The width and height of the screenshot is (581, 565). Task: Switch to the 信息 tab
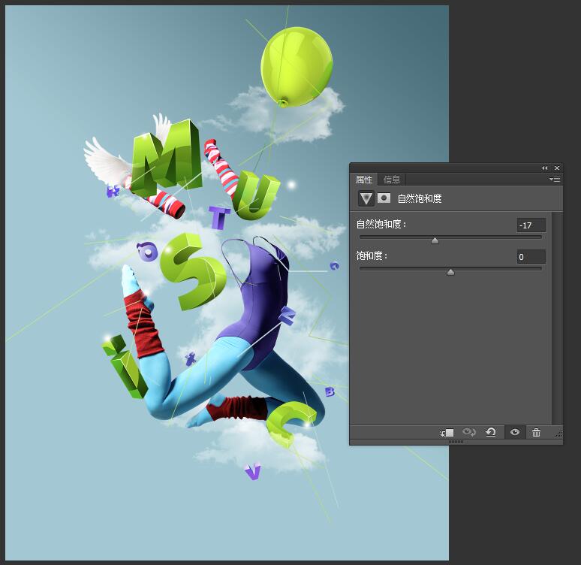392,180
